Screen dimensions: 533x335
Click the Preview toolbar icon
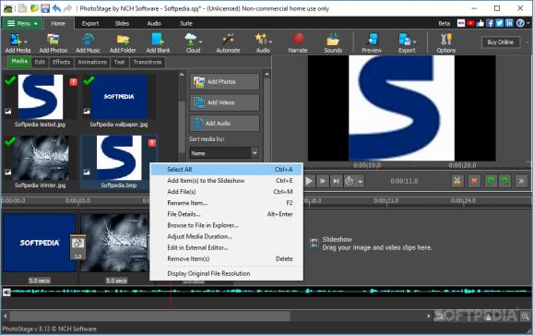click(x=372, y=42)
